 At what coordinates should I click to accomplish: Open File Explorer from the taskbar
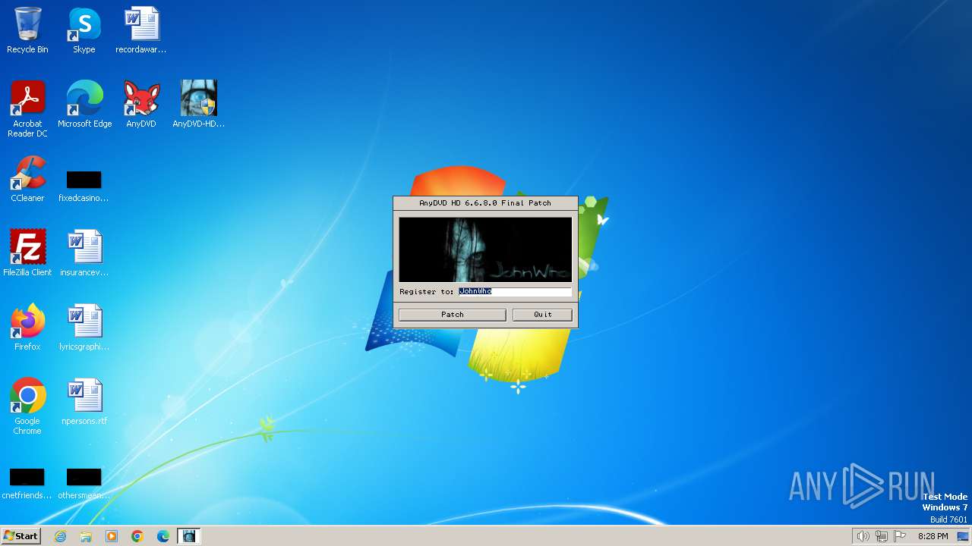point(86,536)
